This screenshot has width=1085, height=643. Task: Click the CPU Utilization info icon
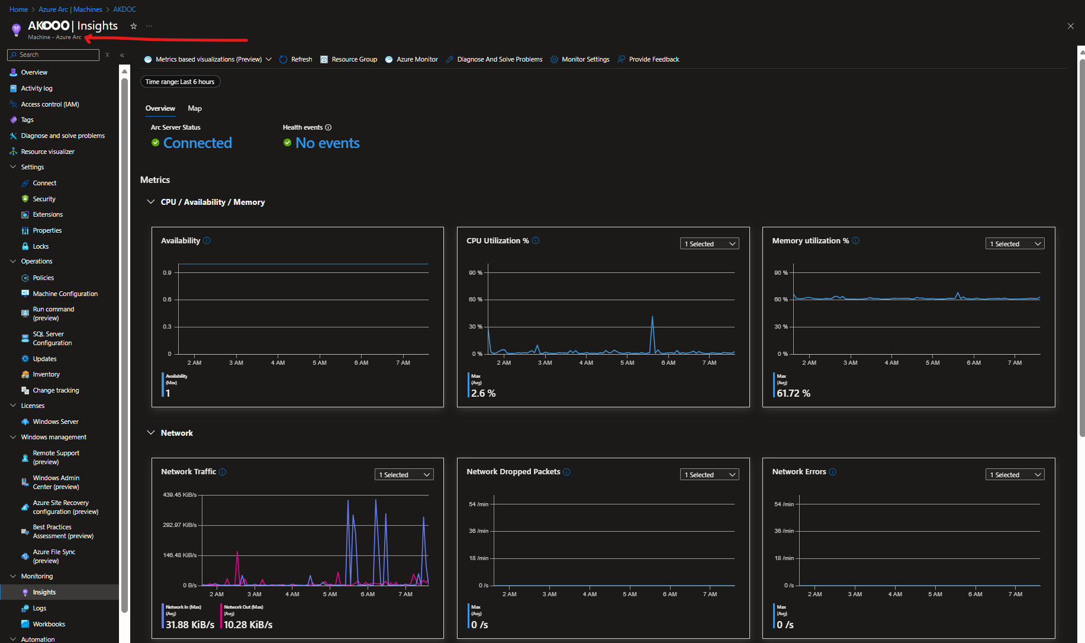tap(536, 240)
